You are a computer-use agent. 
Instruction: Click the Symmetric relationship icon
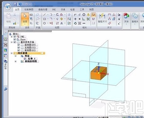(x=79, y=23)
